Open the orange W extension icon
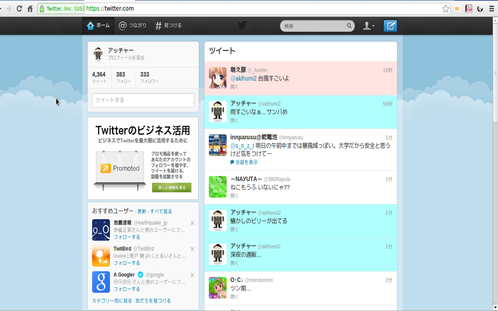Screen dimensions: 498x311 (457, 9)
